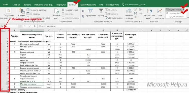Click header Всего затрат, руб.

(131, 36)
